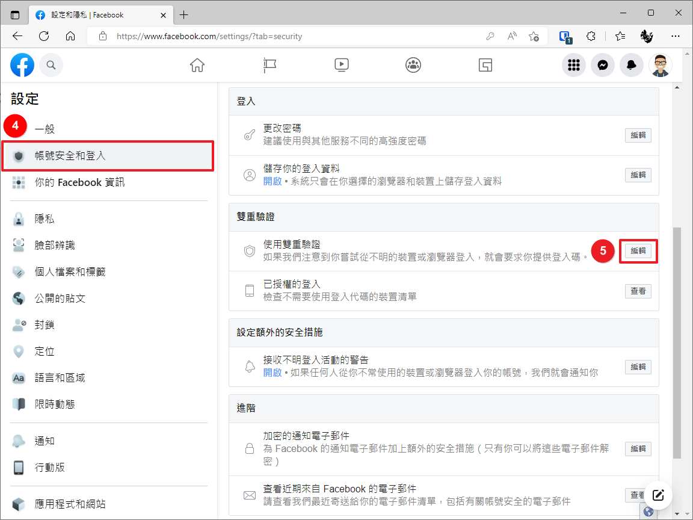Click the page vertical scrollbar
The width and height of the screenshot is (693, 520).
[677, 342]
